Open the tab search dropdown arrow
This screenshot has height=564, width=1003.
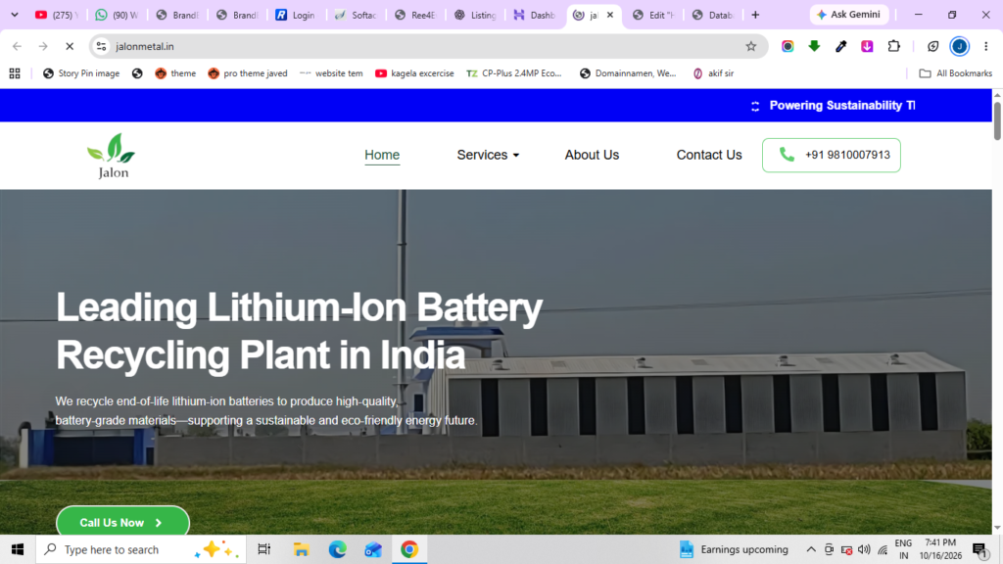(14, 15)
